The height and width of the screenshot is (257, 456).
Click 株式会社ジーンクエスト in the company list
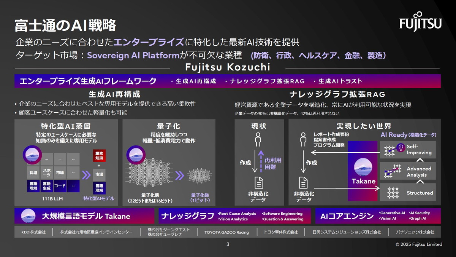168,230
